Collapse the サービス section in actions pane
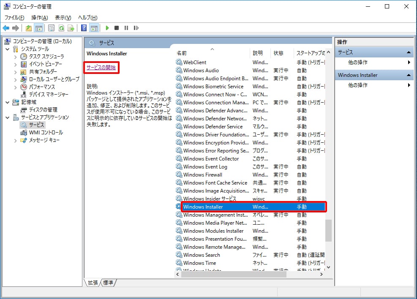This screenshot has height=299, width=417. [409, 52]
